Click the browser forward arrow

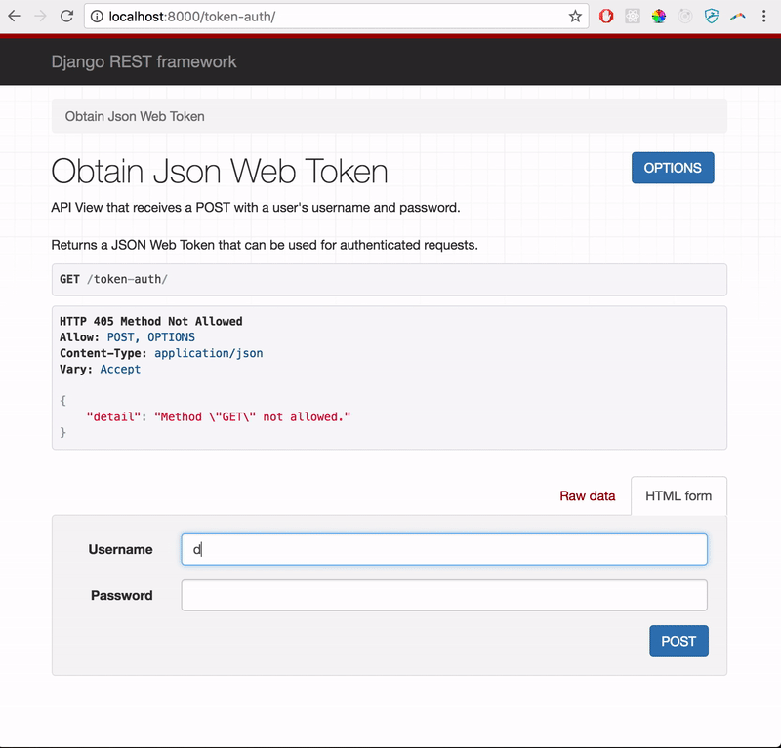click(x=40, y=17)
